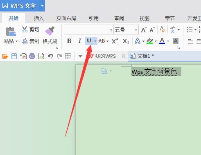
Task: Click the Print icon in quick toolbar
Action: [32, 56]
